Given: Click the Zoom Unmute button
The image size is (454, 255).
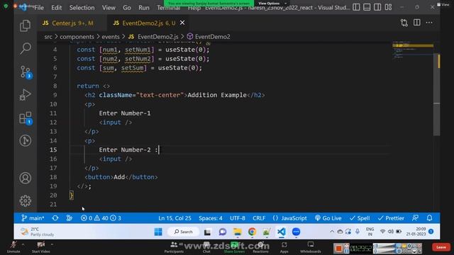Looking at the screenshot, I should pyautogui.click(x=13, y=247).
